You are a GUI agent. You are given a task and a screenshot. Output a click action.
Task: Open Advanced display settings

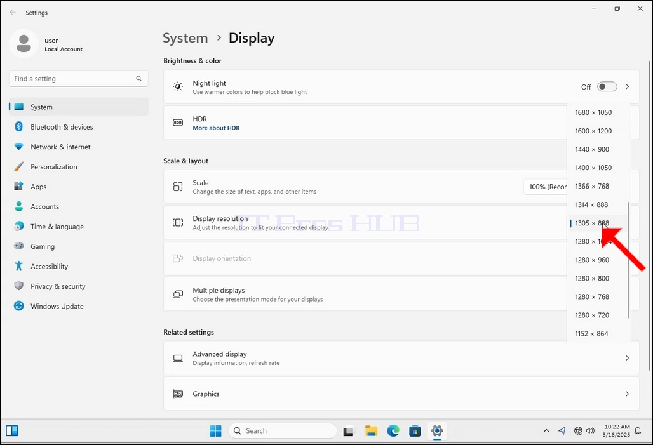coord(401,358)
